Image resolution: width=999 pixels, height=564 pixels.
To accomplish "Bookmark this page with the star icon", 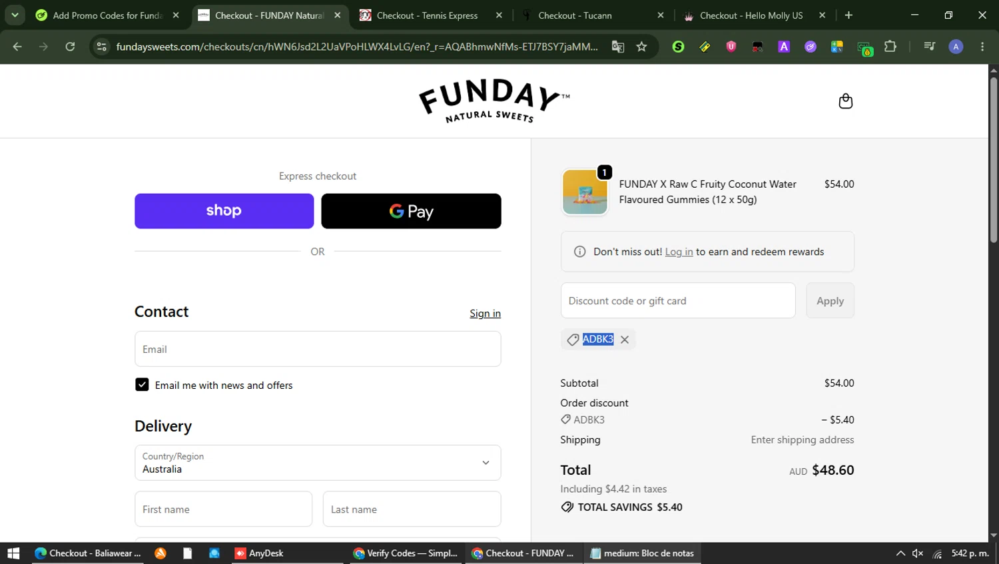I will click(641, 47).
